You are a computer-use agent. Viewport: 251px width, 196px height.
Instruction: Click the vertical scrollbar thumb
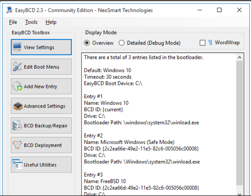pos(239,123)
